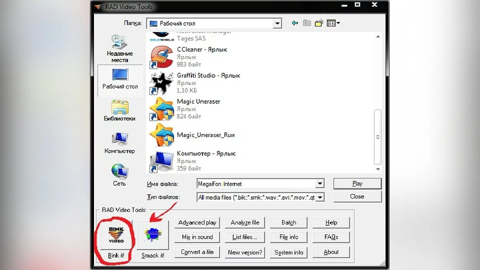Click the Convert a file button
The height and width of the screenshot is (270, 480).
point(197,252)
